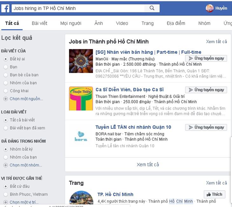The image size is (232, 207).
Task: Select Nhóm của bạn under Đã đăng trong nhóm
Action: click(x=5, y=157)
